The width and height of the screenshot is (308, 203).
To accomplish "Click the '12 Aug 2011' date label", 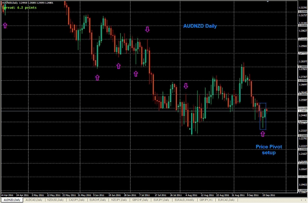I will (207, 195).
